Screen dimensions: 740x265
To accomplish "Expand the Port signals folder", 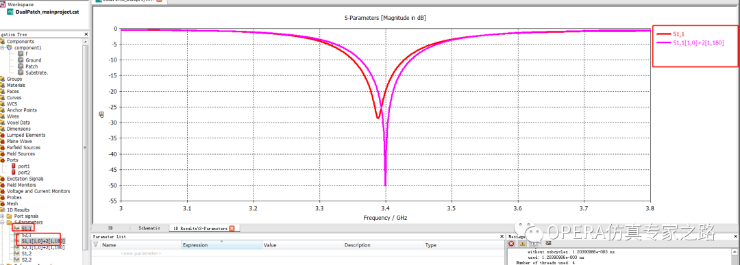I will 3,216.
